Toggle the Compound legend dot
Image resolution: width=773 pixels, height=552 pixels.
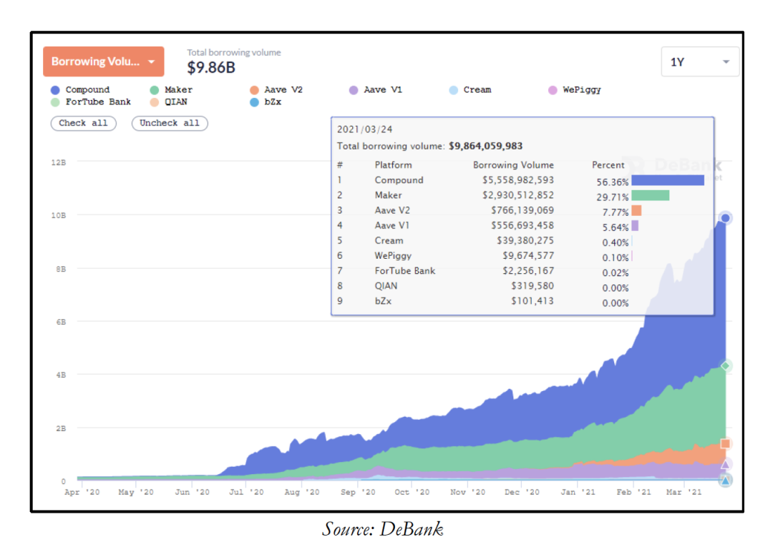tap(55, 90)
